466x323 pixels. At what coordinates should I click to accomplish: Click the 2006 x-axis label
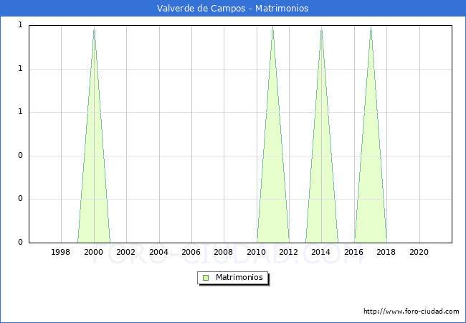(x=191, y=252)
